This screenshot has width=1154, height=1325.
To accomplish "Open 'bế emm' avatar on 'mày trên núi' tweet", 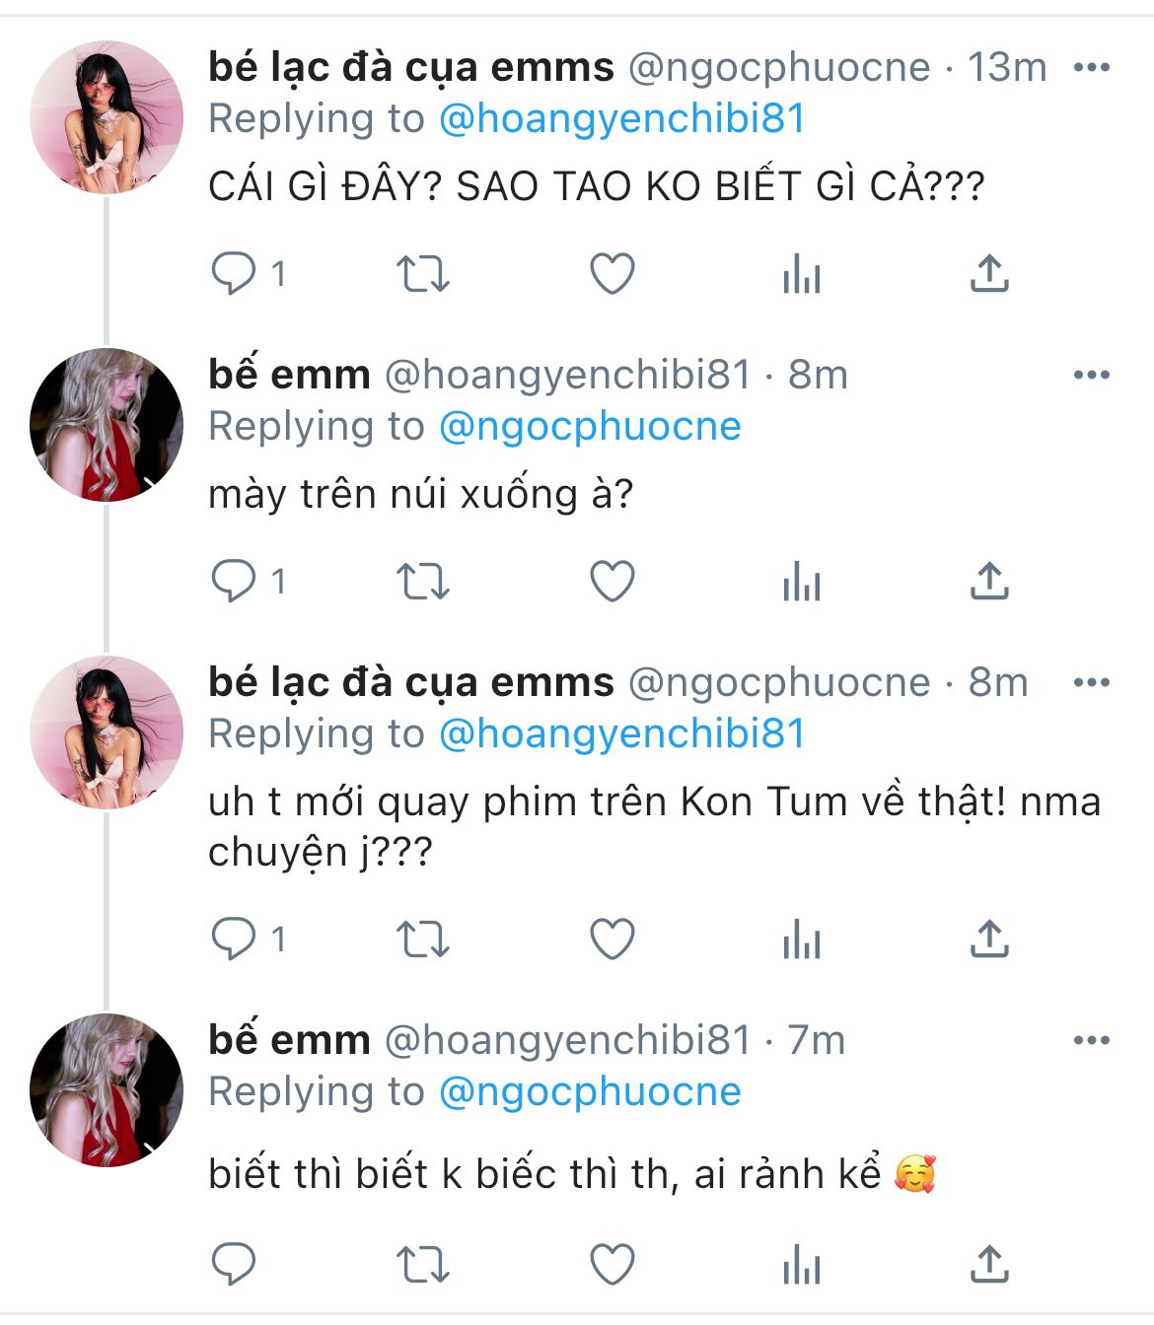I will point(107,425).
